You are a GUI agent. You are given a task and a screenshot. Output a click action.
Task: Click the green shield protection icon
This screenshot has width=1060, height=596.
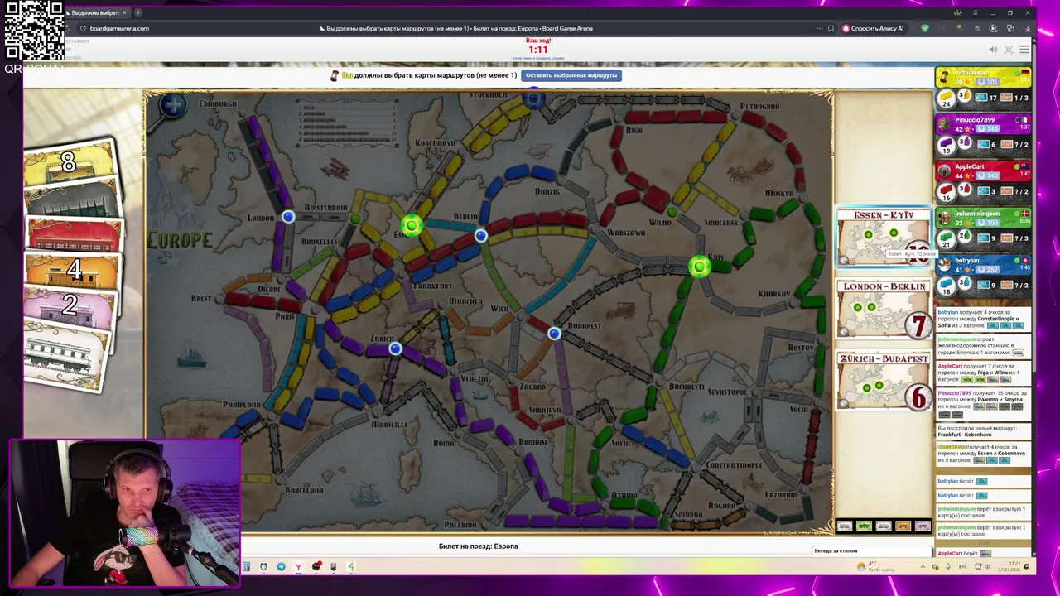pos(925,28)
